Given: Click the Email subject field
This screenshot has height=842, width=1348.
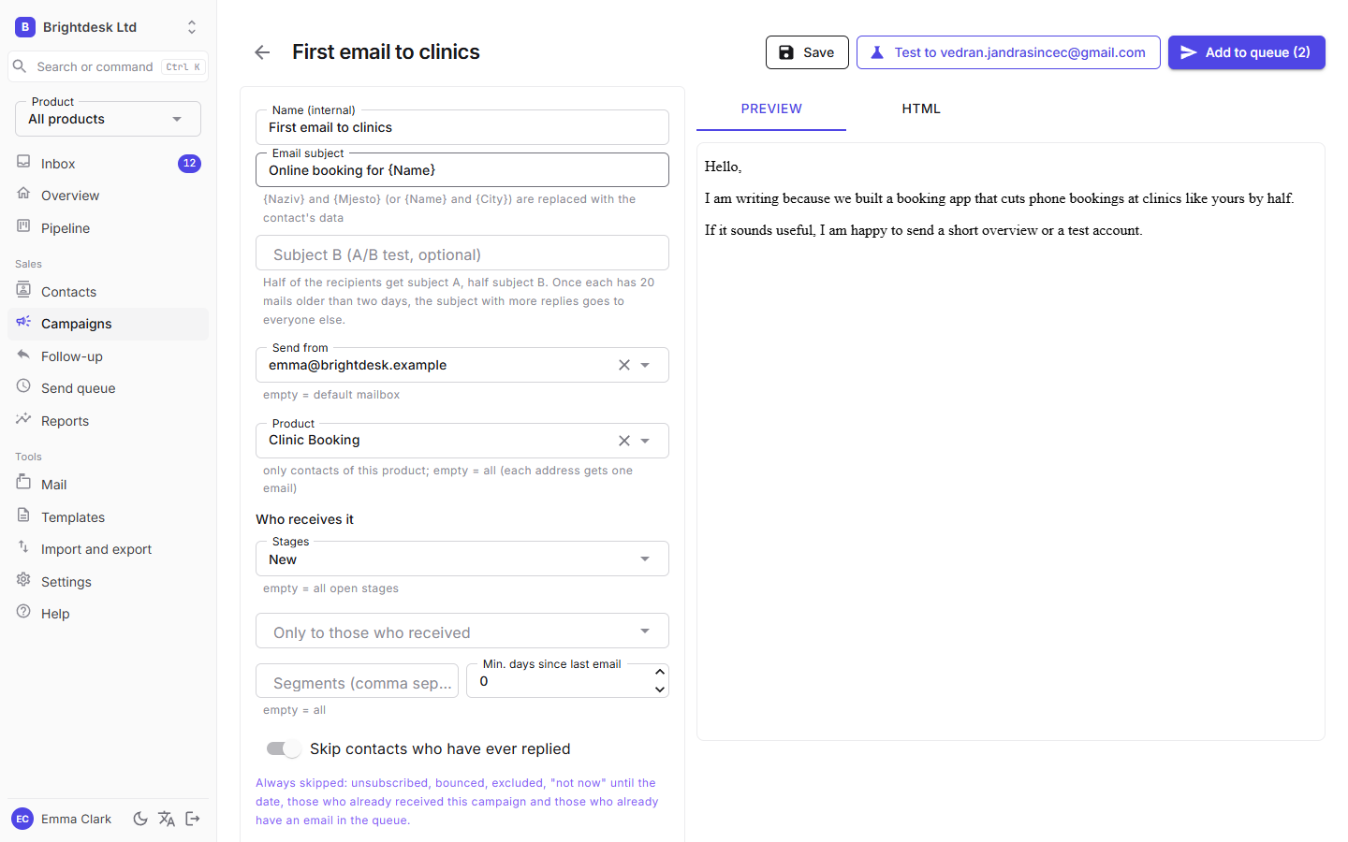Looking at the screenshot, I should click(x=462, y=170).
